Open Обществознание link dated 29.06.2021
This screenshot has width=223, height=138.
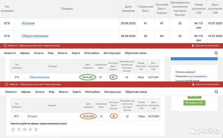point(40,77)
